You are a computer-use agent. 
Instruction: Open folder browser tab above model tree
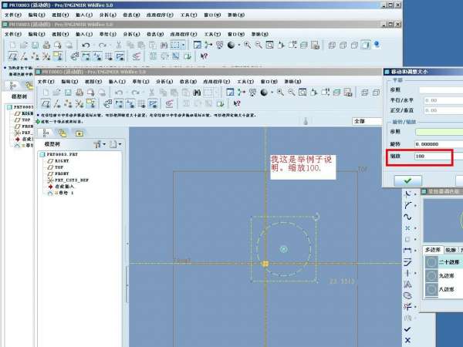tap(63, 133)
